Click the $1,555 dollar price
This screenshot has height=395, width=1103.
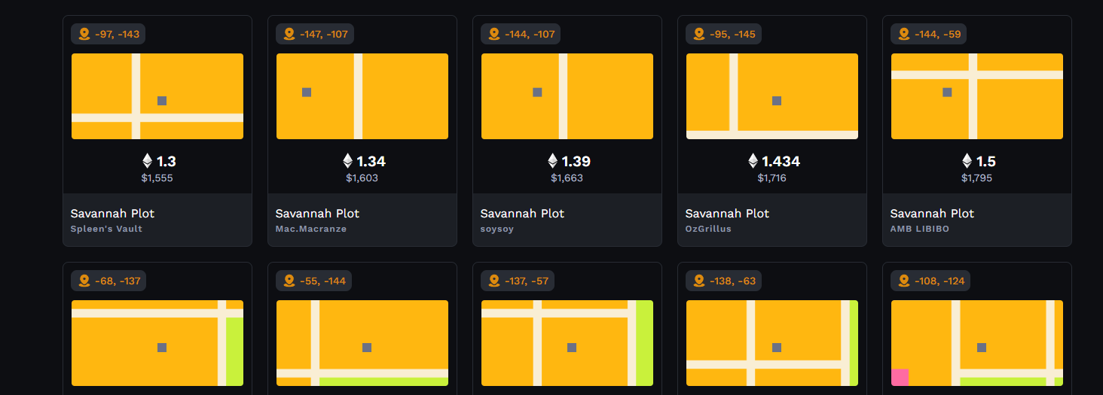click(157, 178)
